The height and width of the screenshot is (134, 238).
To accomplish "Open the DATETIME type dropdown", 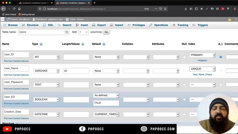I will click(x=46, y=114).
